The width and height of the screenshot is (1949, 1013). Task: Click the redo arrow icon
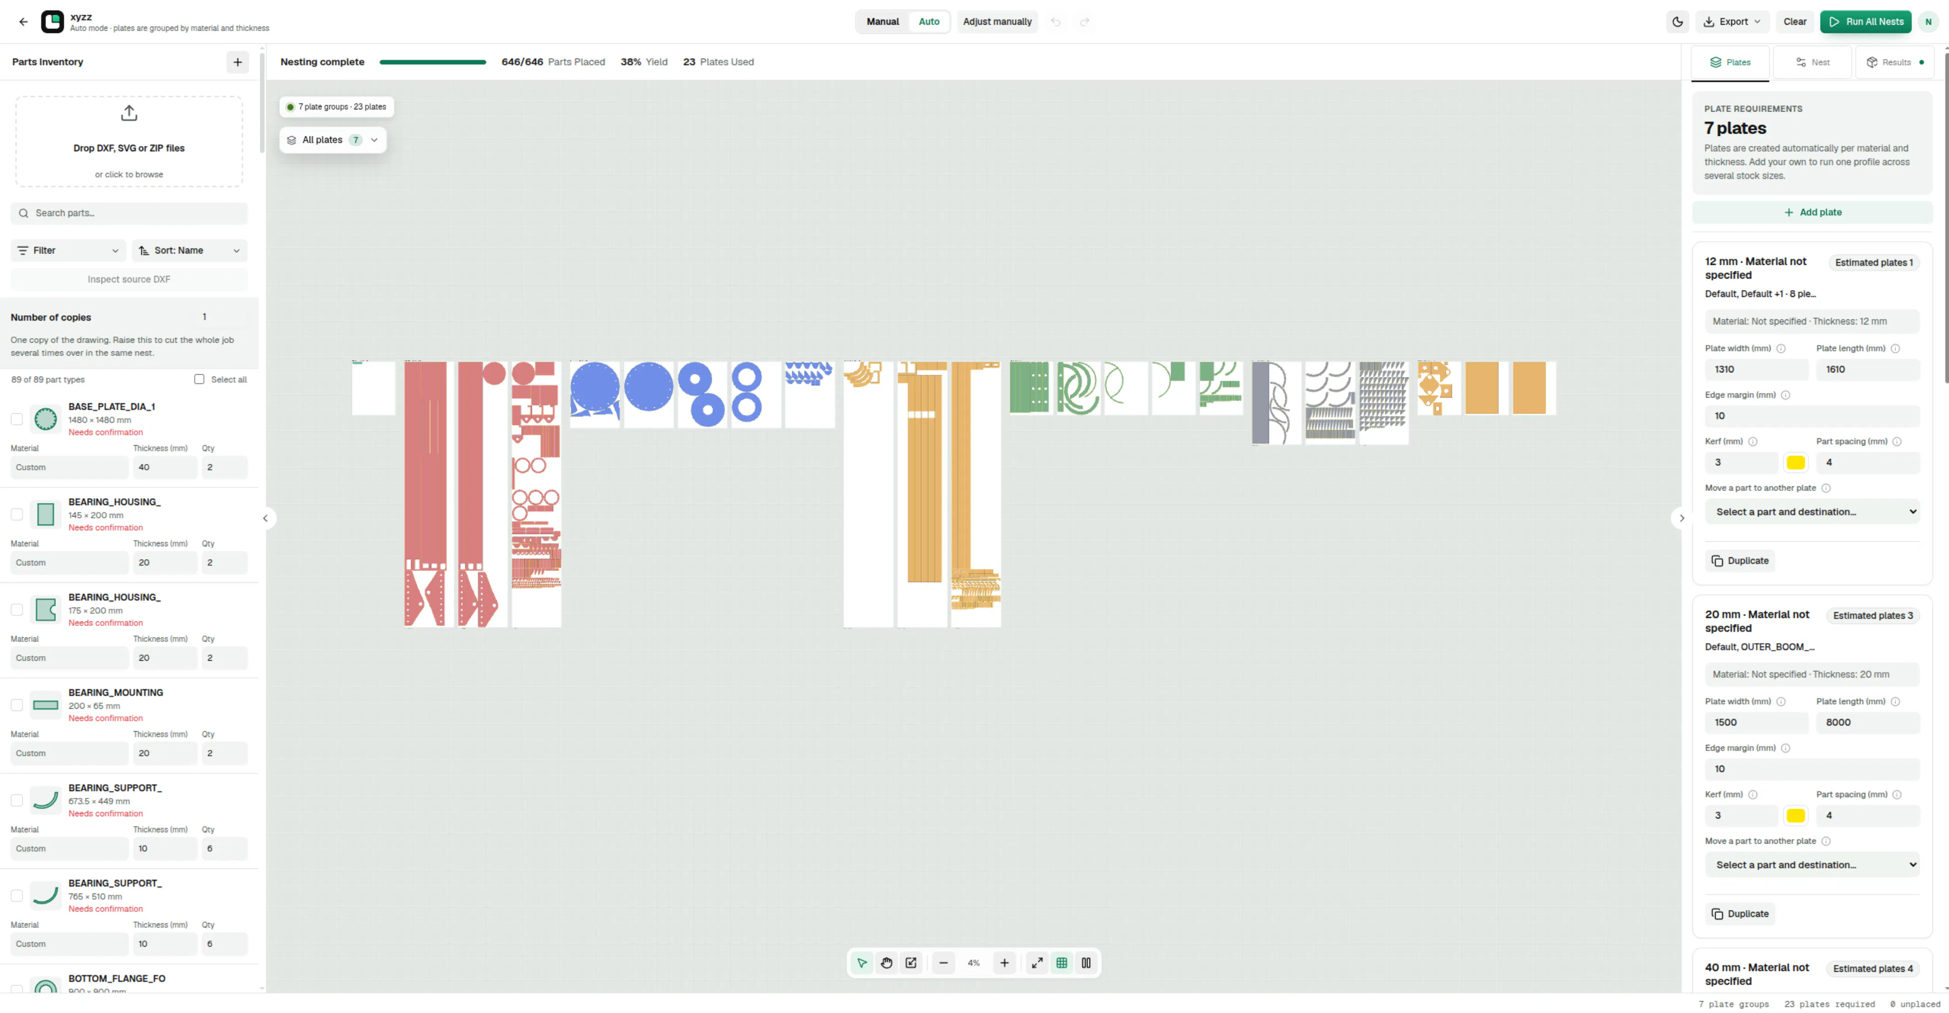pyautogui.click(x=1084, y=22)
